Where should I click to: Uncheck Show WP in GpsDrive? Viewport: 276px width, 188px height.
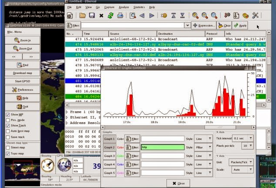[x=8, y=115]
